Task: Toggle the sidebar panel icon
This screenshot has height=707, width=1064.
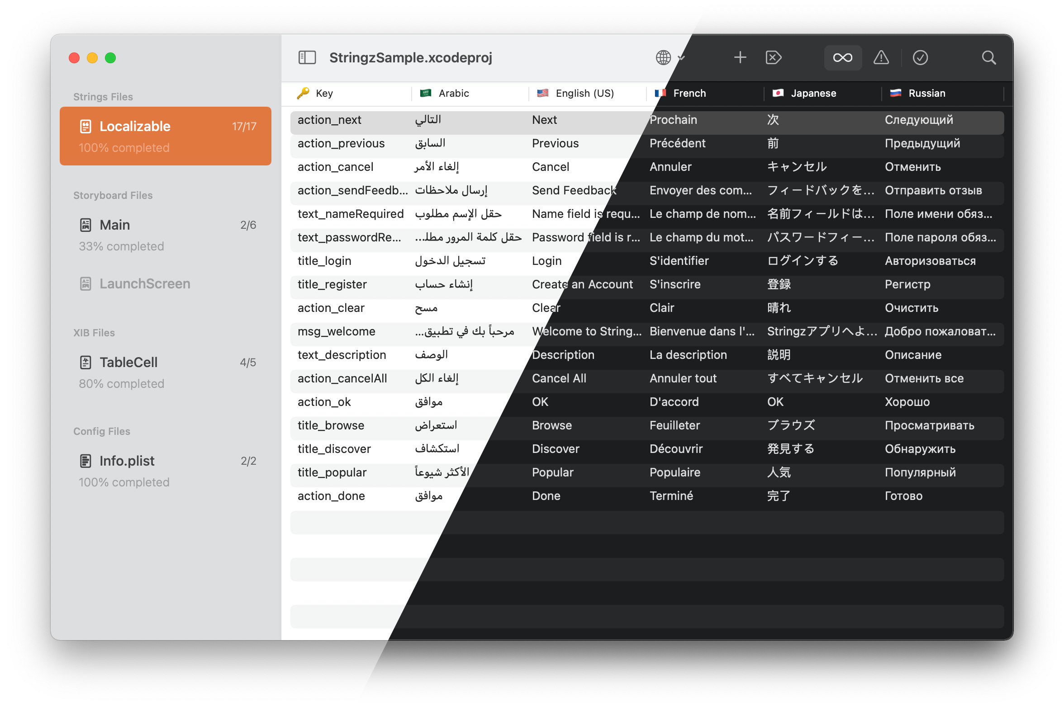Action: (307, 57)
